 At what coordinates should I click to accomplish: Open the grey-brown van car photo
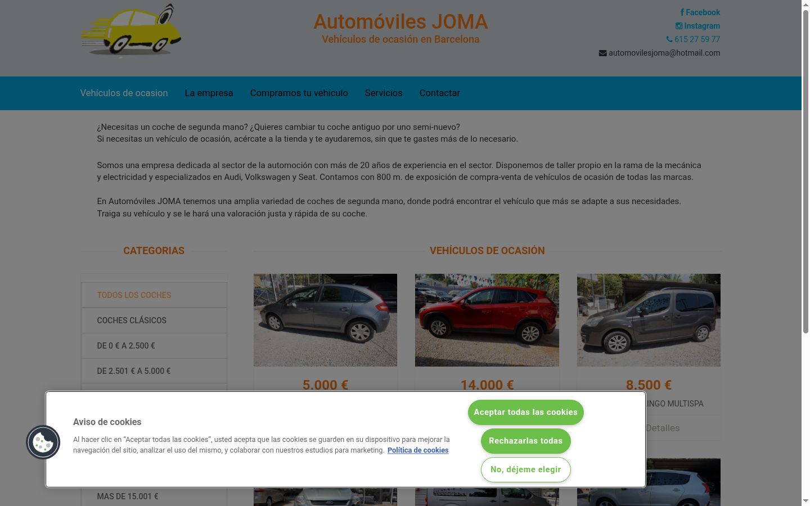(649, 320)
